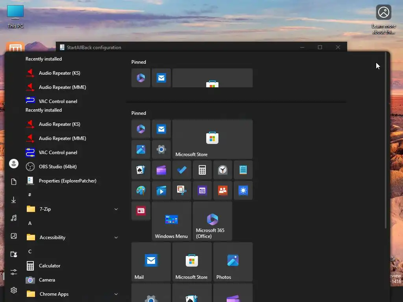Image resolution: width=403 pixels, height=302 pixels.
Task: Close the StartAllBack configuration window
Action: pyautogui.click(x=338, y=47)
